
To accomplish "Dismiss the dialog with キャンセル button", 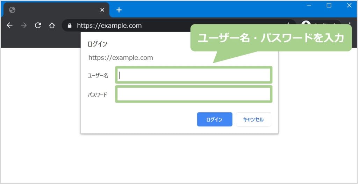I will (x=253, y=119).
